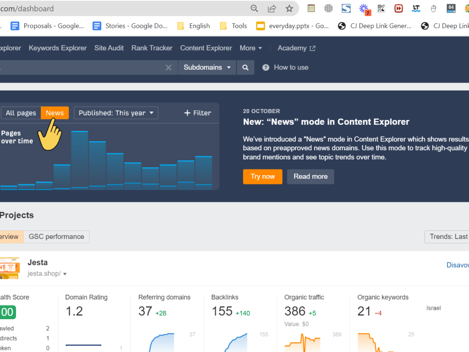Click the Organic keywords value 21

(x=364, y=311)
